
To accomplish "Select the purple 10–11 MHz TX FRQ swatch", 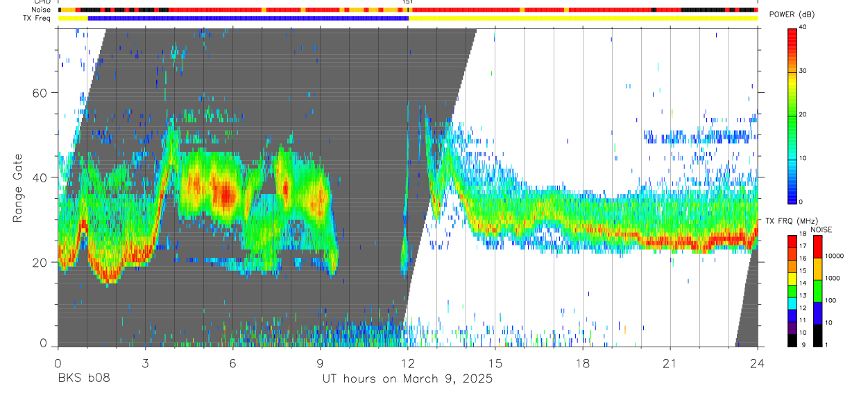I will coord(792,326).
